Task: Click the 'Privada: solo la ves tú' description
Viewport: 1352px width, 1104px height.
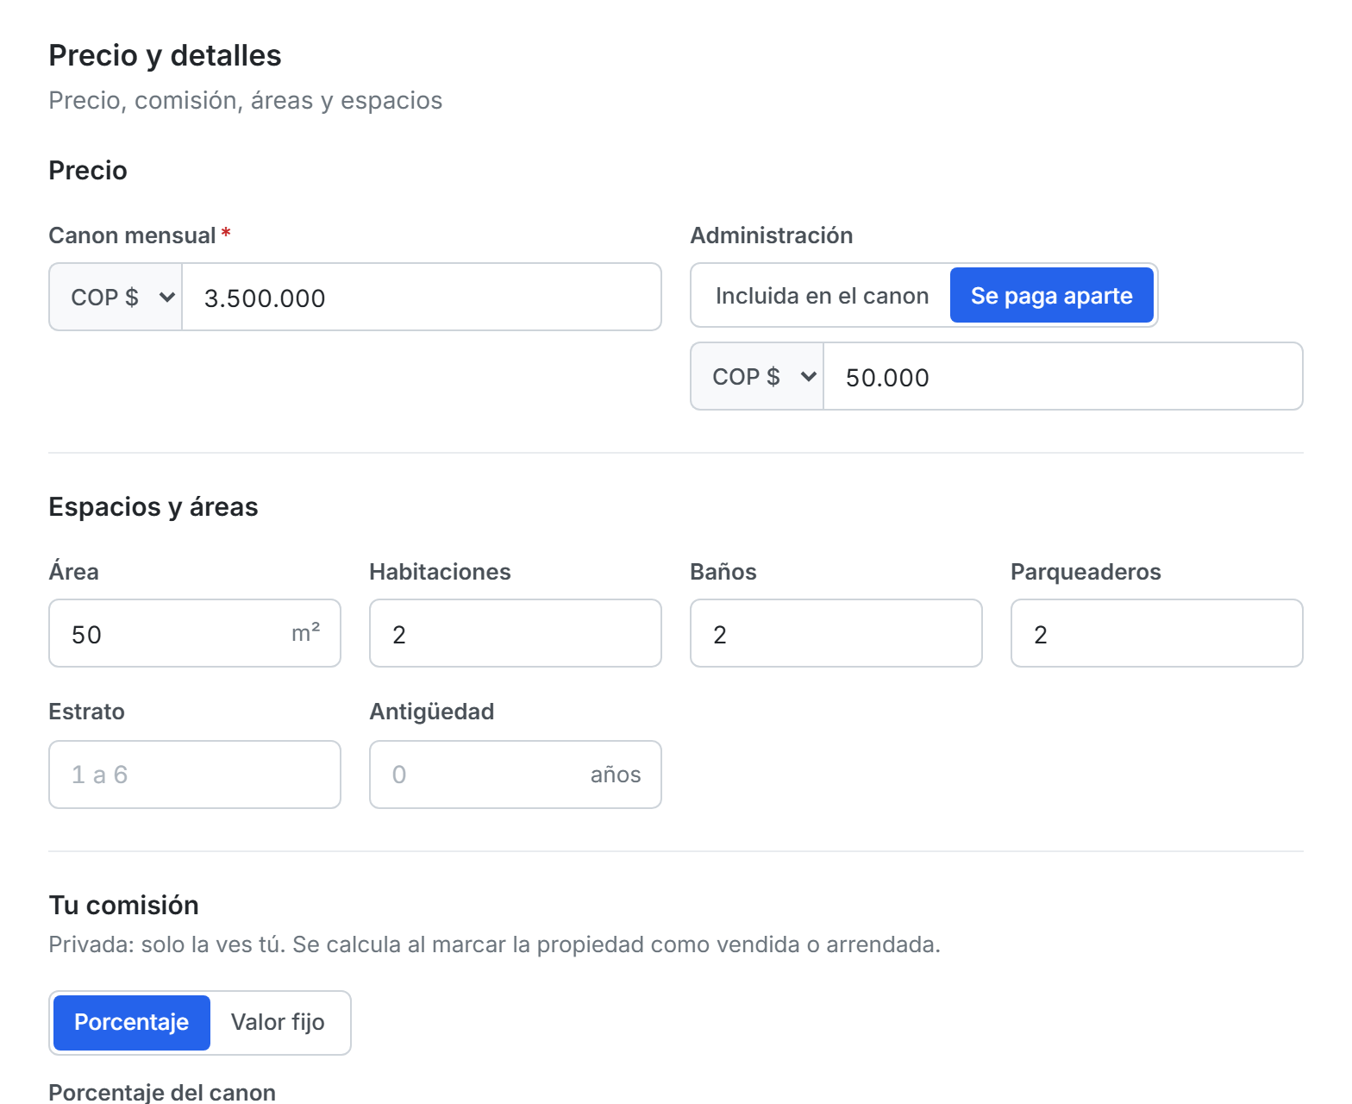Action: (x=494, y=944)
